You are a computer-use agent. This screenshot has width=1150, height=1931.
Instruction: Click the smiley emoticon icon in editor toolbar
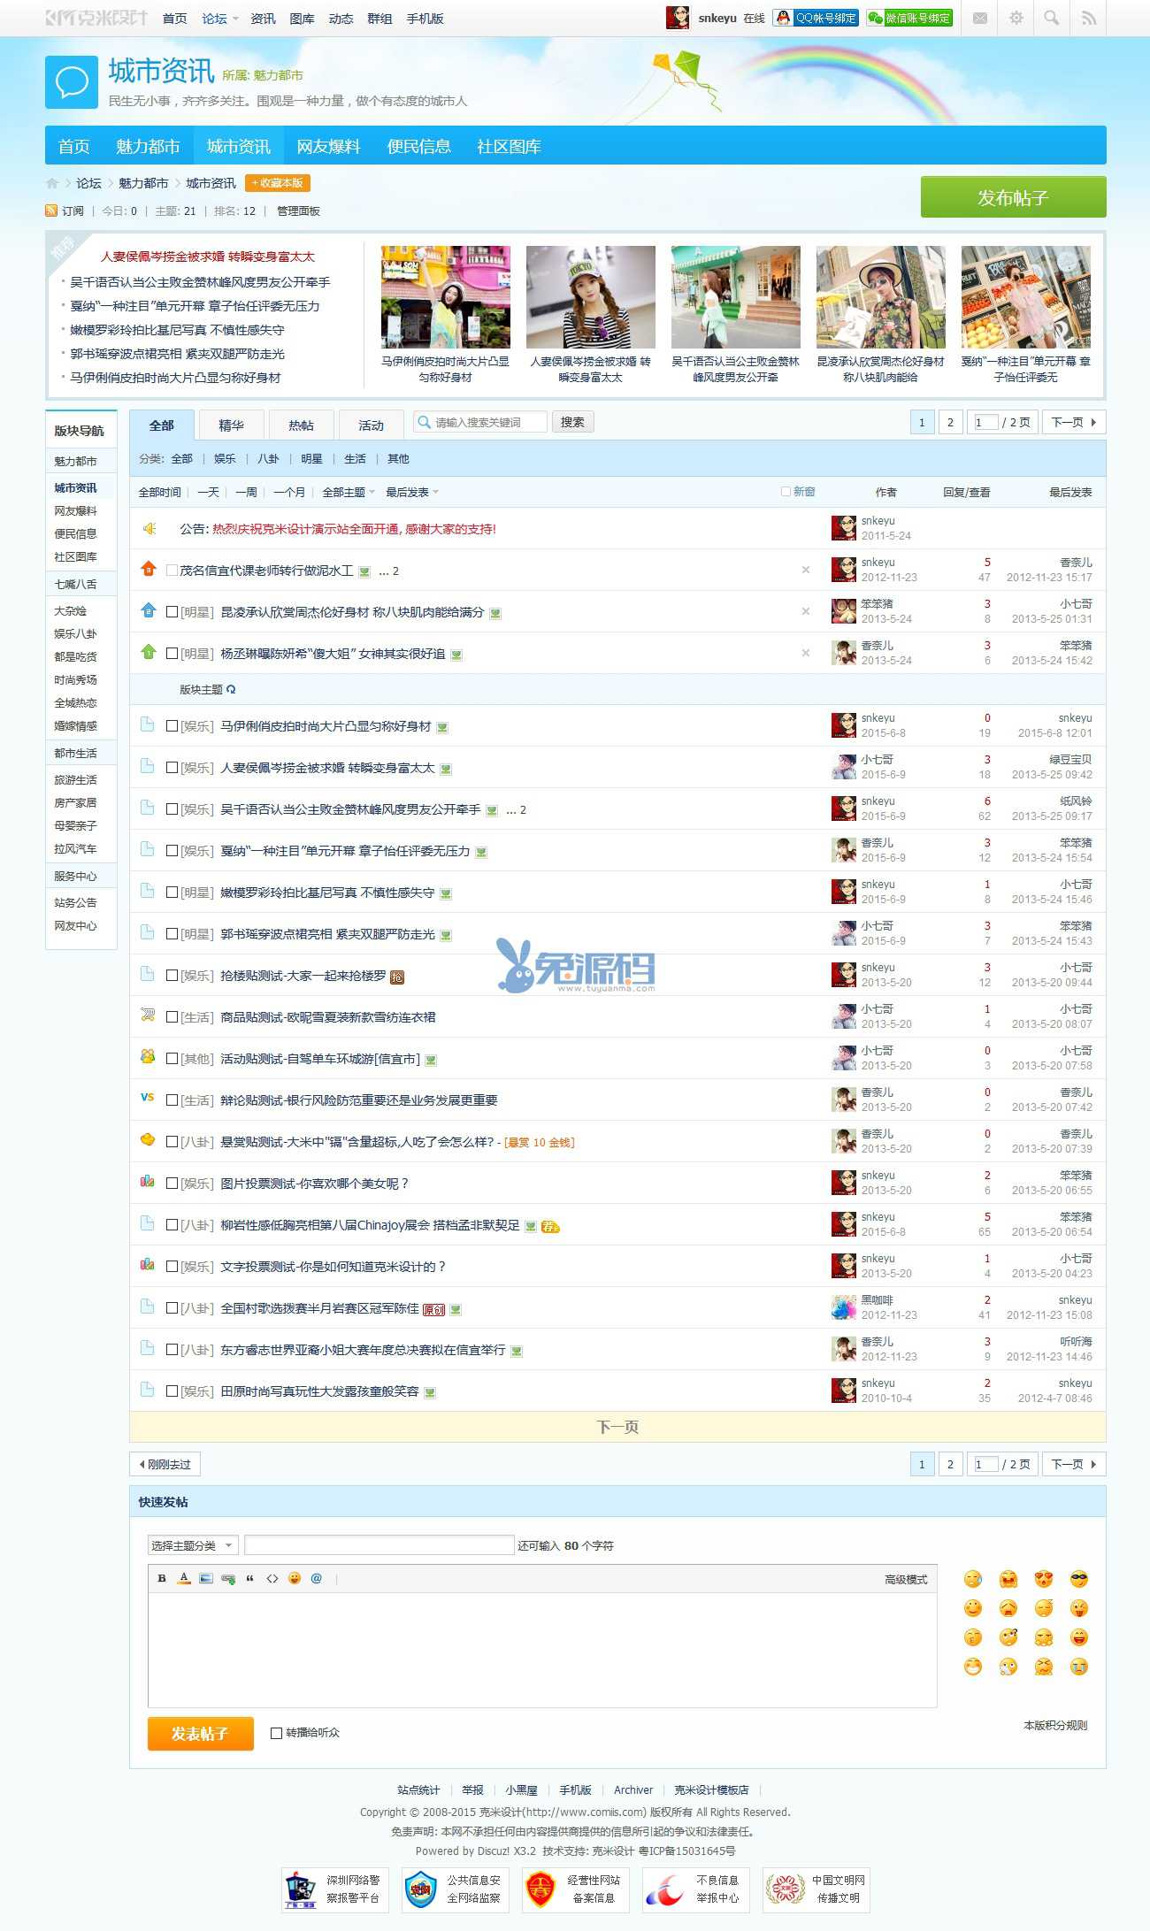(x=295, y=1578)
